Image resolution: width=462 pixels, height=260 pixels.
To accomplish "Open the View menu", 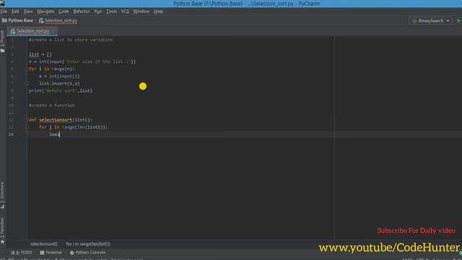I will (x=28, y=12).
